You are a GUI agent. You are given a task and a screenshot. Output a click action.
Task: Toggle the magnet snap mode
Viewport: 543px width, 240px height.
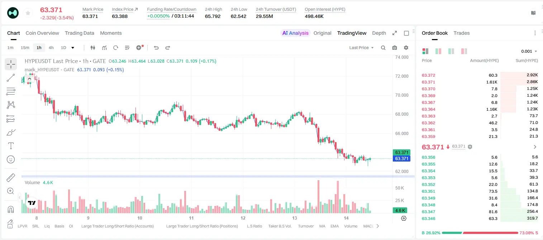[11, 209]
